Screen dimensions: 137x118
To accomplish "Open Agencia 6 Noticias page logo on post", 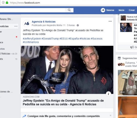I will click(27, 23).
